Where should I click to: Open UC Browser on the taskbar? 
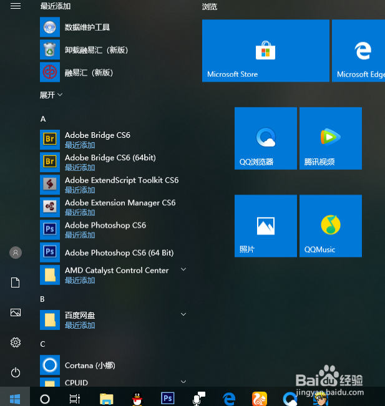(x=260, y=399)
